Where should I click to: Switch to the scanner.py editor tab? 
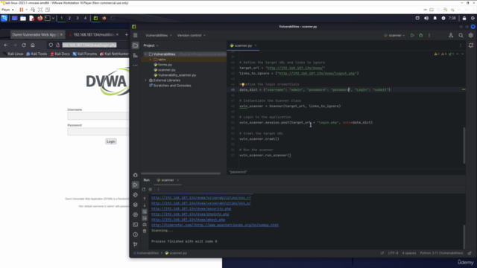(x=243, y=45)
